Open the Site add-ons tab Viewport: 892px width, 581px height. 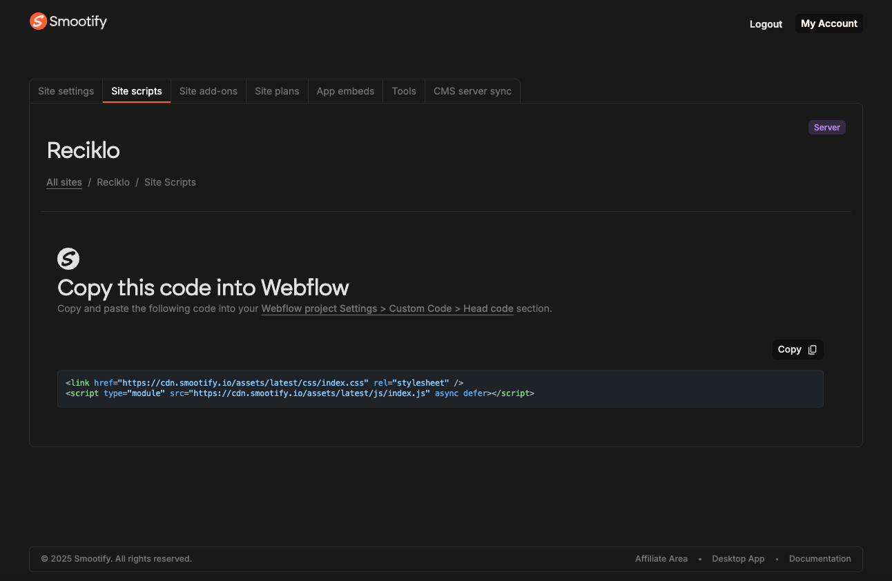tap(208, 90)
